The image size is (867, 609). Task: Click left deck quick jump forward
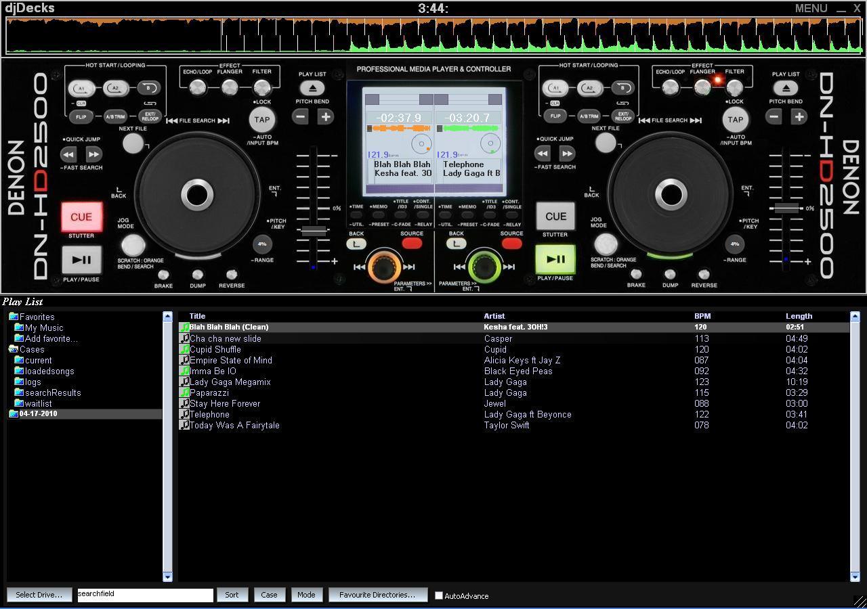pos(94,154)
